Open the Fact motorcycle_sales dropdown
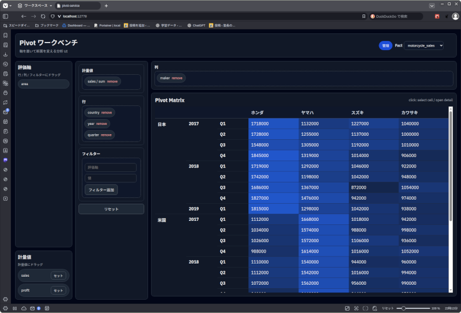Viewport: 461px width, 313px height. [424, 45]
